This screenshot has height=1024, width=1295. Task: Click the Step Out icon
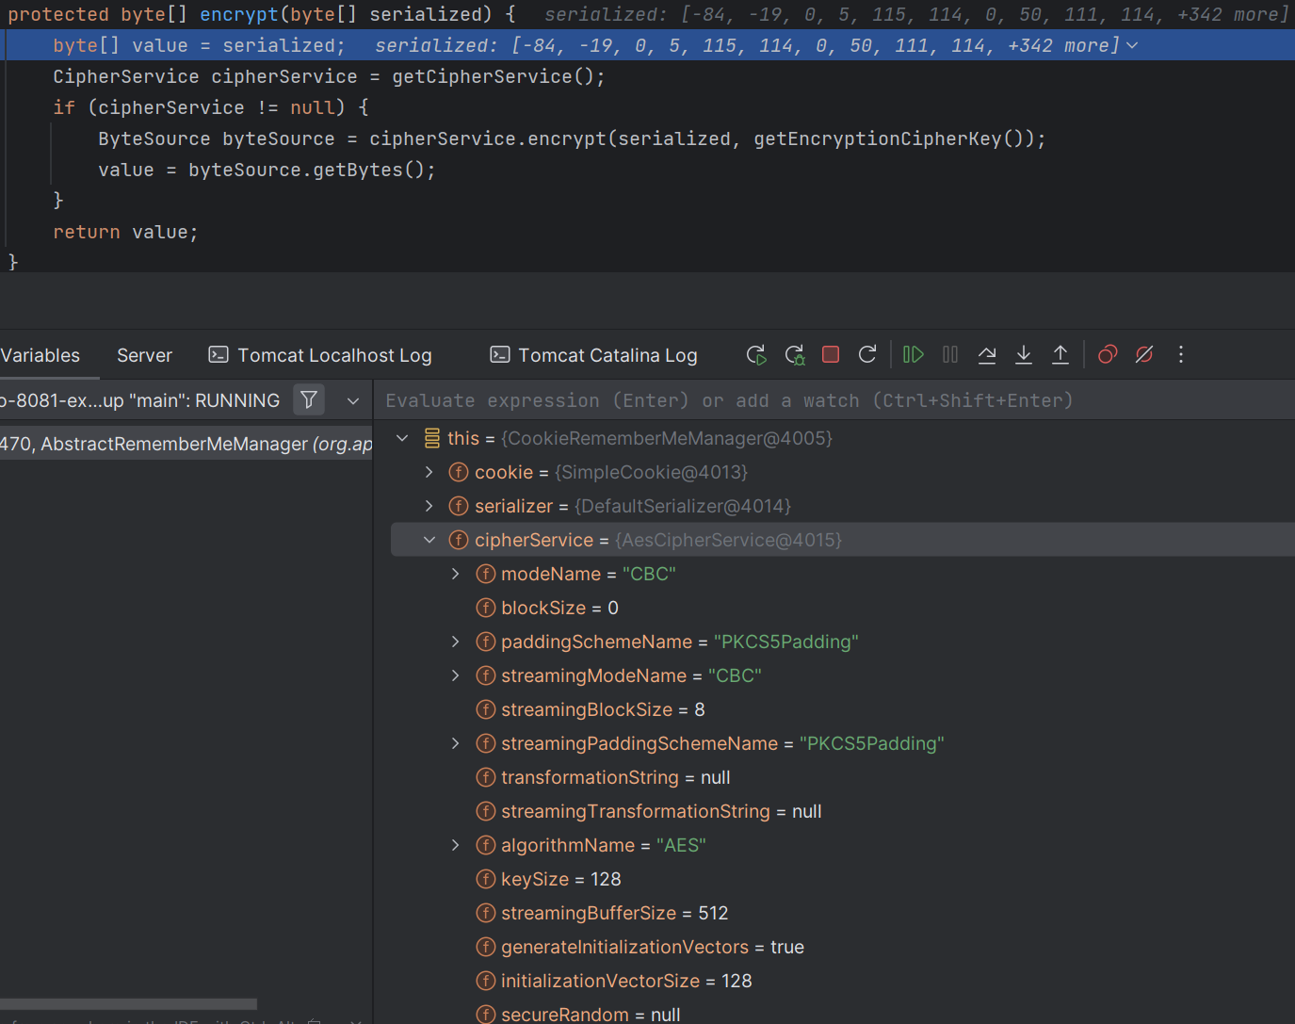click(1060, 354)
